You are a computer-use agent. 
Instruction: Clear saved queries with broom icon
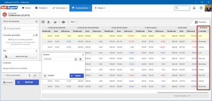(34, 35)
